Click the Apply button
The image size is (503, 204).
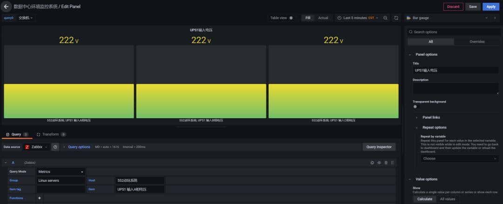pyautogui.click(x=491, y=6)
